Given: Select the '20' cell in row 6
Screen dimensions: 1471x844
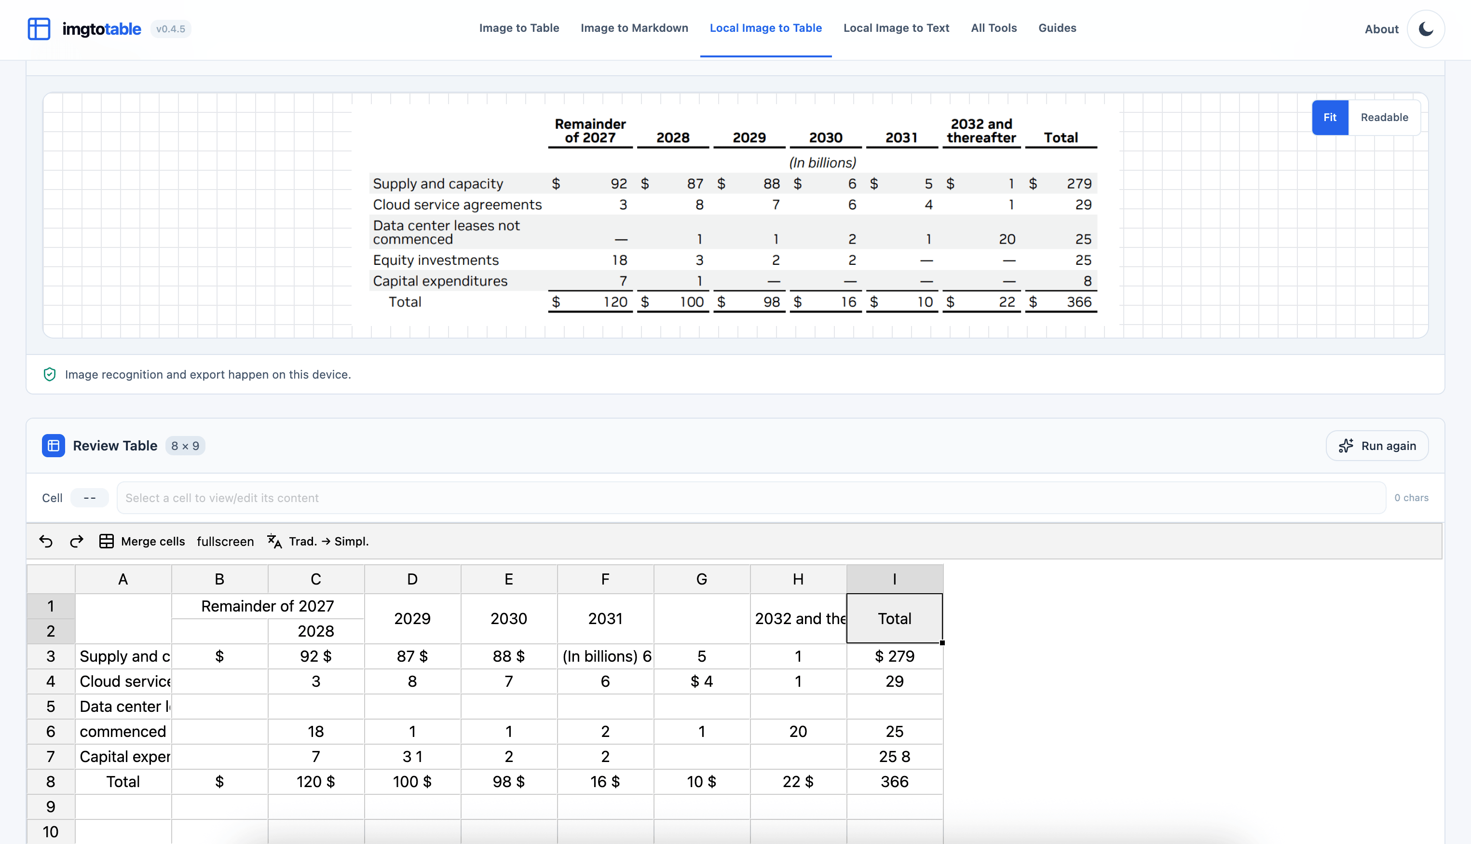Looking at the screenshot, I should 798,731.
